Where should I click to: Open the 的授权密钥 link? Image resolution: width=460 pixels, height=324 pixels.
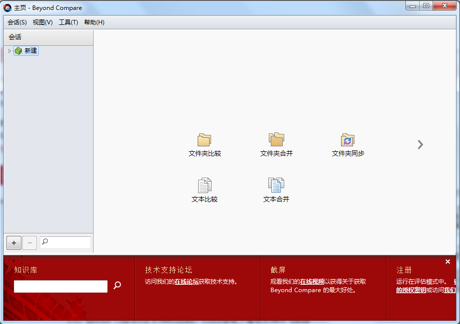(x=411, y=290)
